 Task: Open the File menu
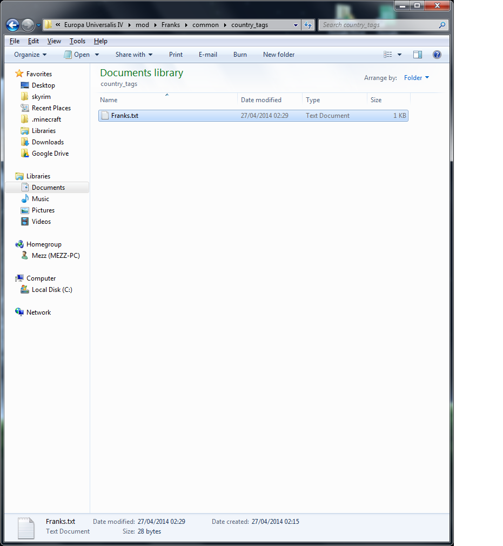click(15, 41)
